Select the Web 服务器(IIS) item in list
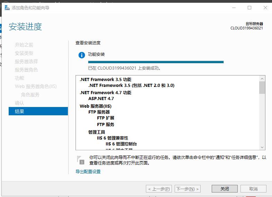The height and width of the screenshot is (197, 272). point(95,106)
